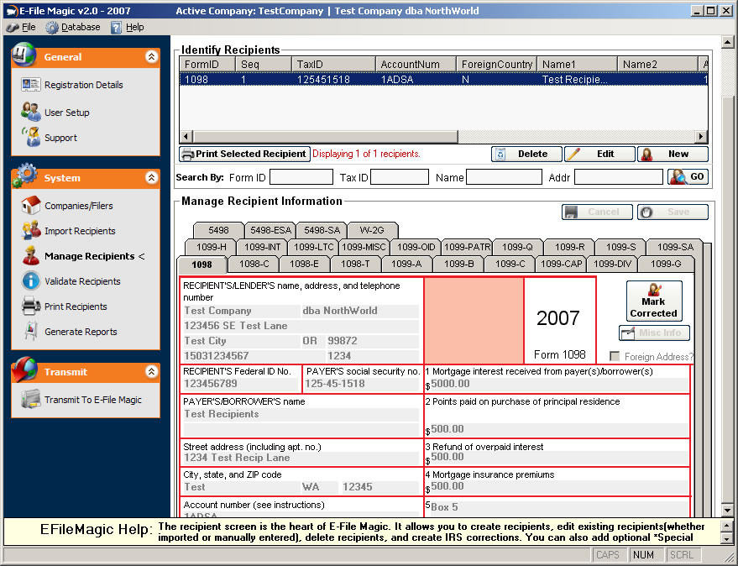Open User Setup in the sidebar
Image resolution: width=738 pixels, height=566 pixels.
point(31,112)
